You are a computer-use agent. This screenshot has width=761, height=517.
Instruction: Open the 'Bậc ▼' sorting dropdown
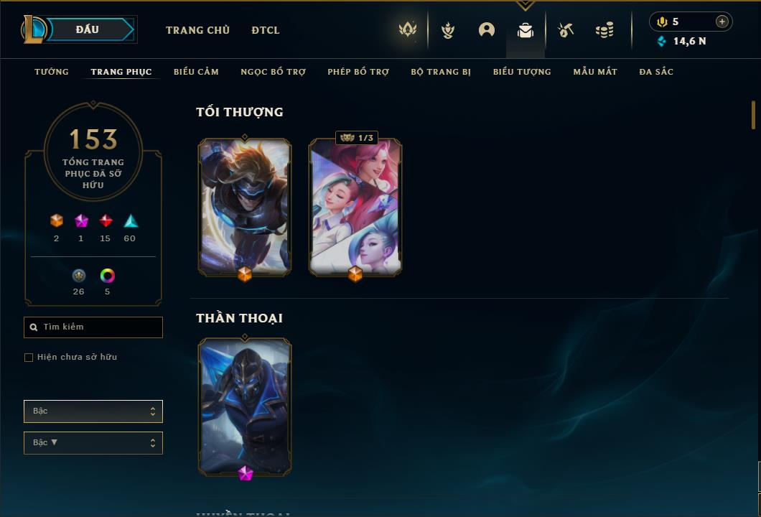click(x=93, y=443)
